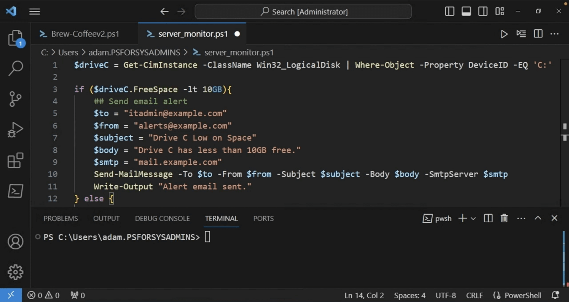Change CRLF end of line sequence

pos(474,295)
